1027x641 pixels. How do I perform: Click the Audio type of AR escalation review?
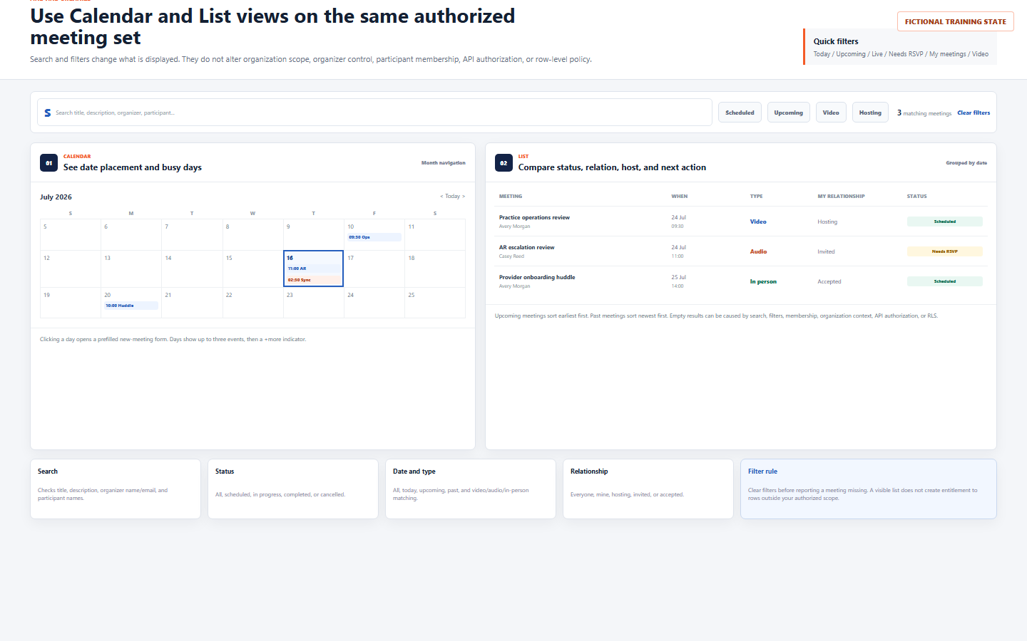758,251
